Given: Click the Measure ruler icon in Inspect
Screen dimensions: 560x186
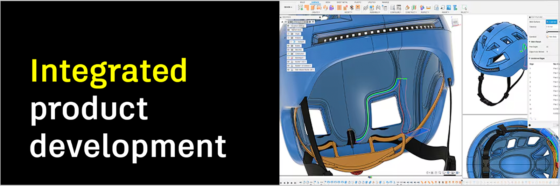Looking at the screenshot, I should click(428, 8).
